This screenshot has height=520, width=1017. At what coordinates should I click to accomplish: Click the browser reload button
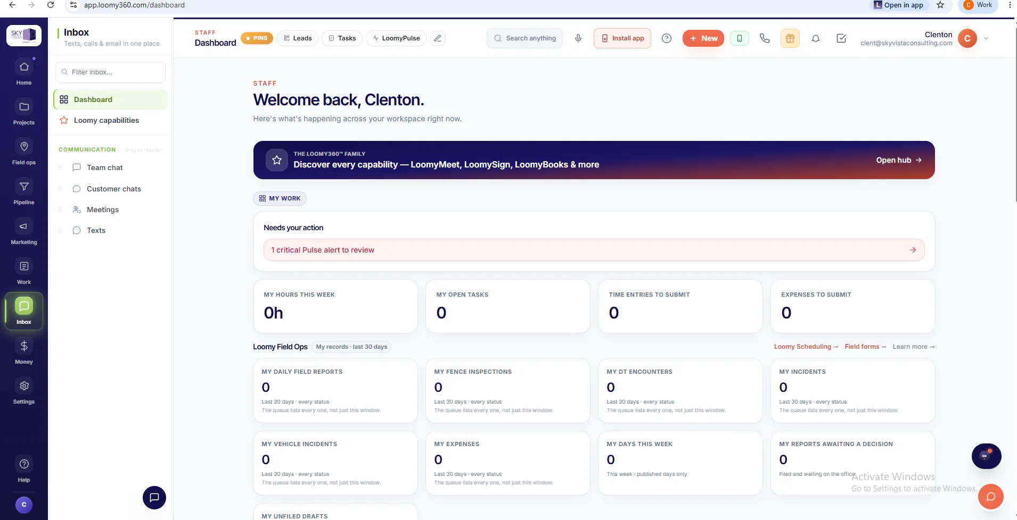(51, 5)
